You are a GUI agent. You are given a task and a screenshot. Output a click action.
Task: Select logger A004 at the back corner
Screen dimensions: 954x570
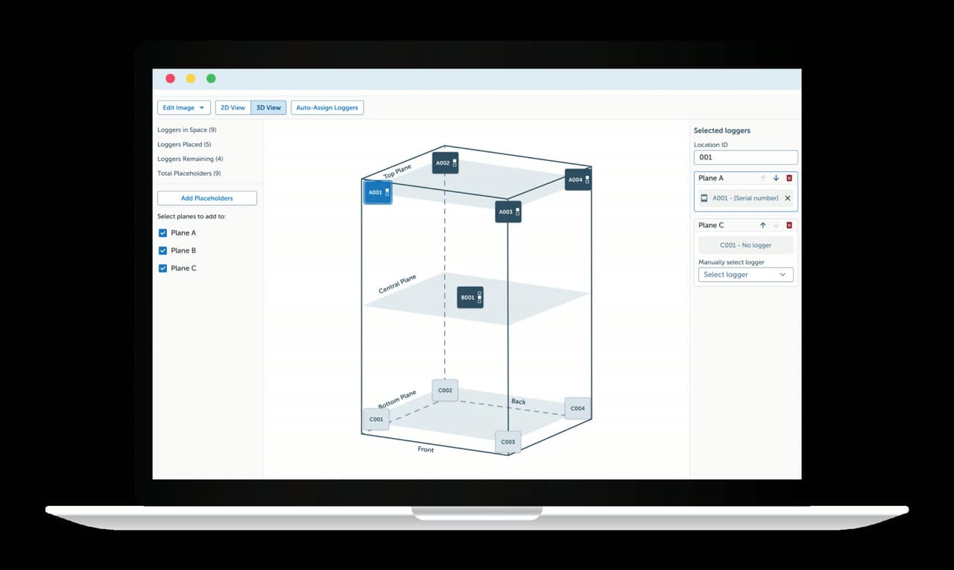(x=578, y=180)
